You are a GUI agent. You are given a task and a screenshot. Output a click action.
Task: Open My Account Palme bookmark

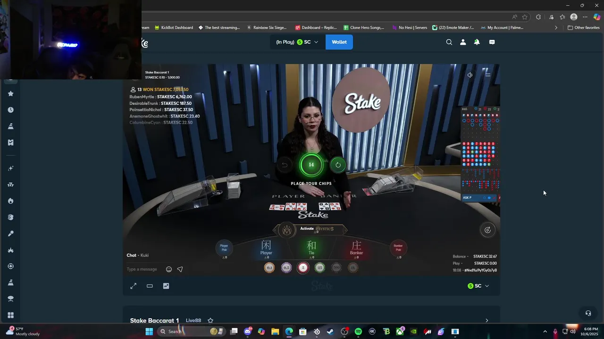coord(502,28)
